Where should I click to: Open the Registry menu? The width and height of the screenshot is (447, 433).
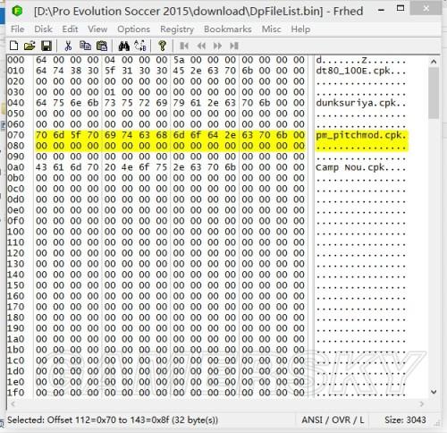tap(177, 30)
